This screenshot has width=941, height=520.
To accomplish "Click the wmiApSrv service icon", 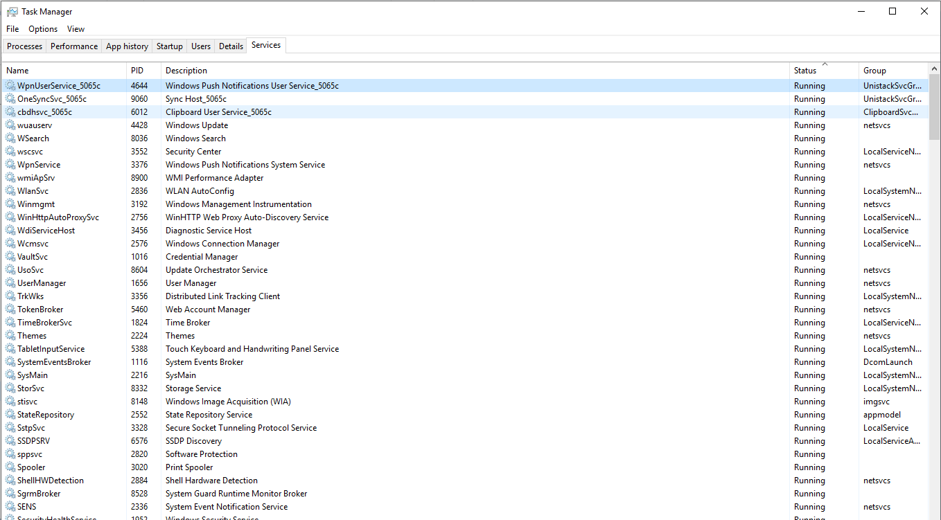I will tap(10, 178).
